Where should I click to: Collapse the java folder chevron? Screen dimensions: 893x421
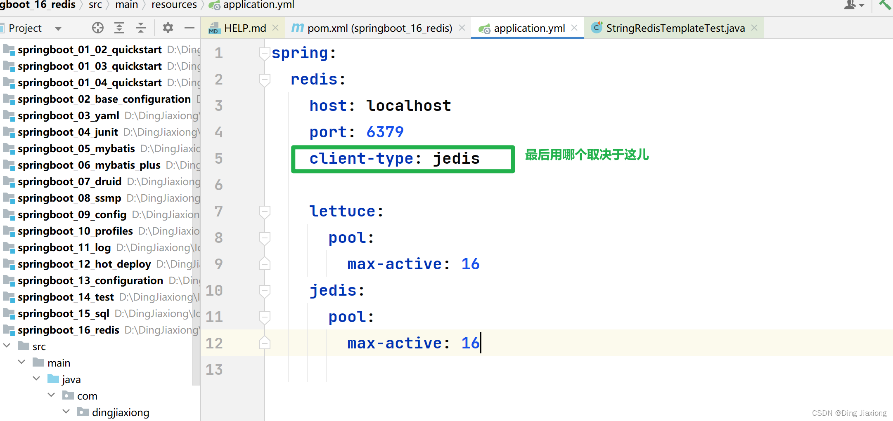pyautogui.click(x=37, y=379)
